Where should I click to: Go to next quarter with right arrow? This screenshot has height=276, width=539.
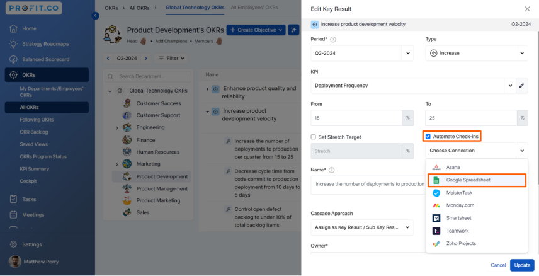tap(145, 59)
